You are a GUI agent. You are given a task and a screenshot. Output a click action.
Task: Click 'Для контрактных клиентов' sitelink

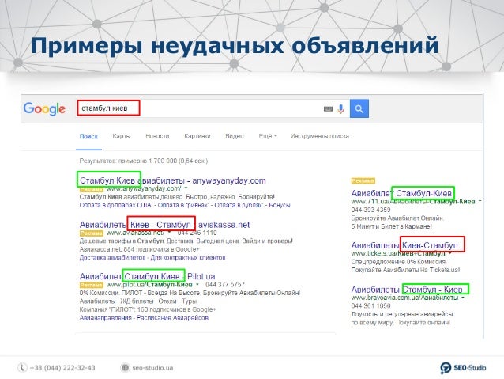(188, 258)
